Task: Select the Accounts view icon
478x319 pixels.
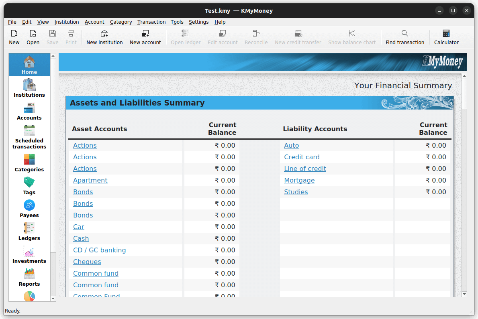Action: coord(29,111)
